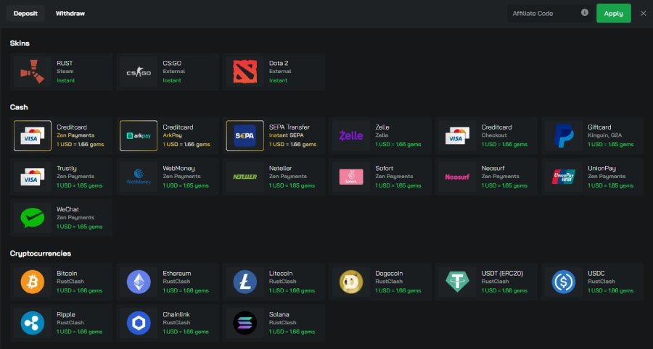
Task: Click the "WeChat" label text
Action: 68,209
